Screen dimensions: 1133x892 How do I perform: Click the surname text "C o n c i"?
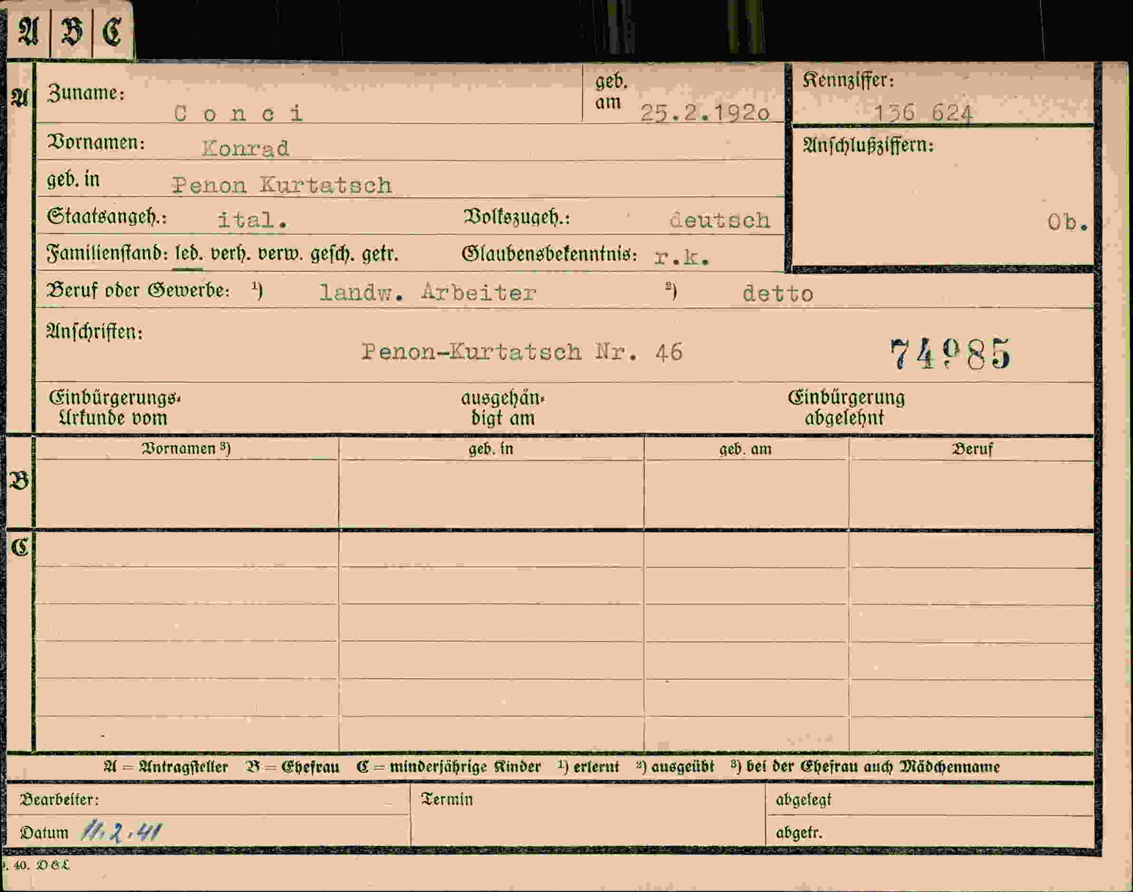tap(239, 113)
